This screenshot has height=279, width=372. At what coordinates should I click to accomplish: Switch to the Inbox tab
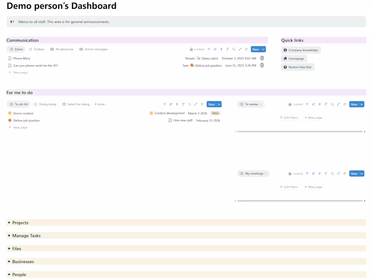[x=16, y=49]
